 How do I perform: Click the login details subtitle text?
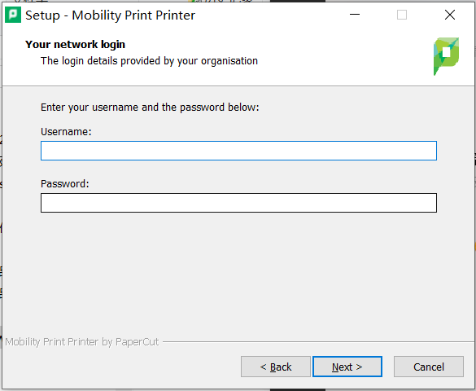(149, 61)
